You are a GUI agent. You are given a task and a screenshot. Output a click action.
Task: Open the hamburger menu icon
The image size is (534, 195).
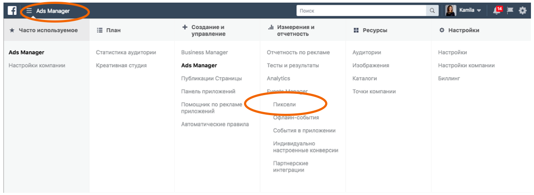[x=29, y=11]
